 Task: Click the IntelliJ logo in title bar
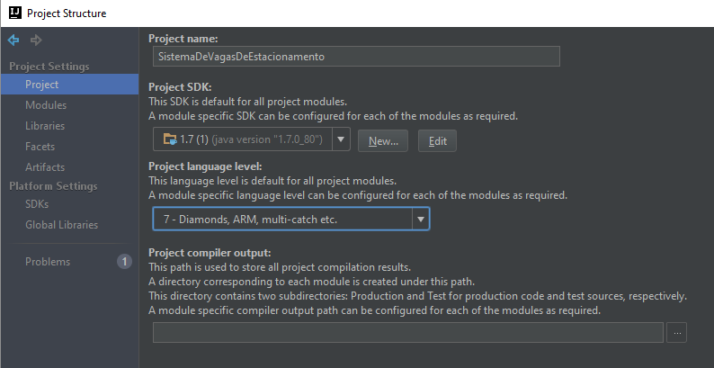tap(13, 13)
